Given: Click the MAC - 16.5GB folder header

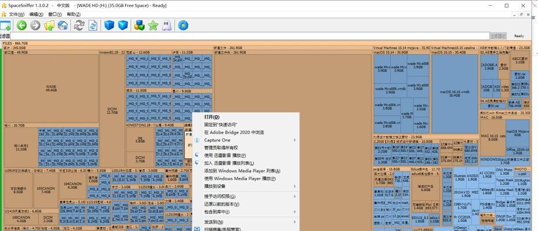Looking at the screenshot, I should coord(505,117).
